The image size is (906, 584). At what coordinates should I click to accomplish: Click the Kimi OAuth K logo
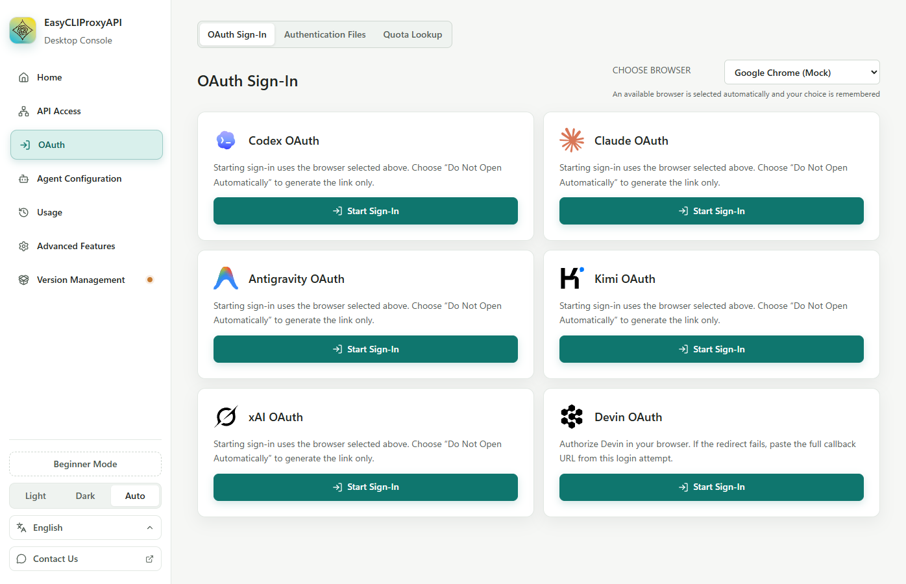pos(572,278)
